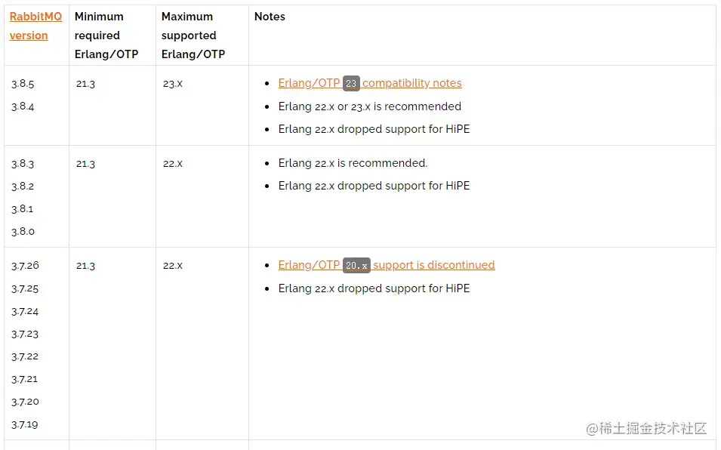Open Erlang/OTP 23 compatibility notes link
Image resolution: width=721 pixels, height=450 pixels.
[370, 83]
